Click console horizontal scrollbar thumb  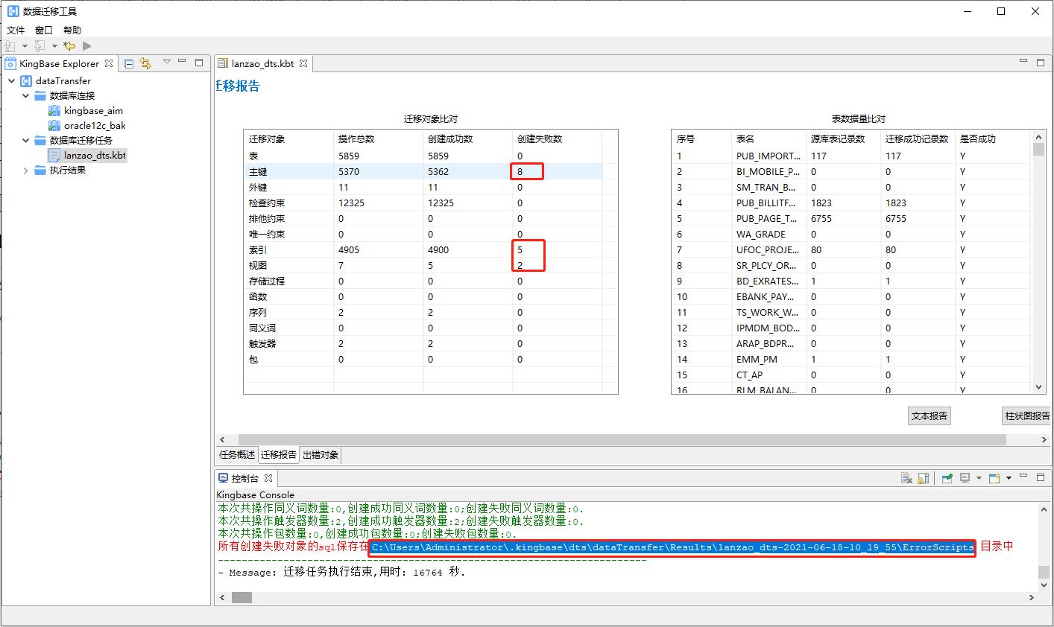pos(242,597)
